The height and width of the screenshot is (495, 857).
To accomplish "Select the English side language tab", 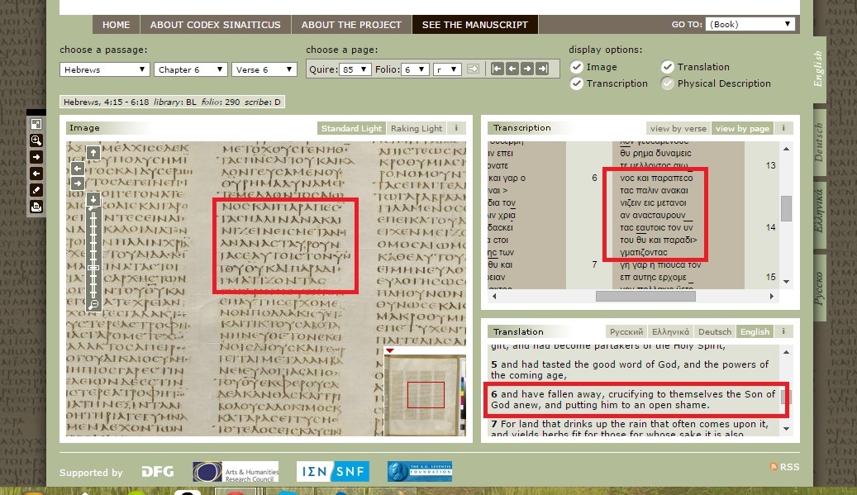I will pos(819,69).
